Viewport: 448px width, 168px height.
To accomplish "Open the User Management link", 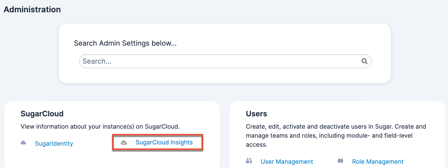I will (287, 161).
